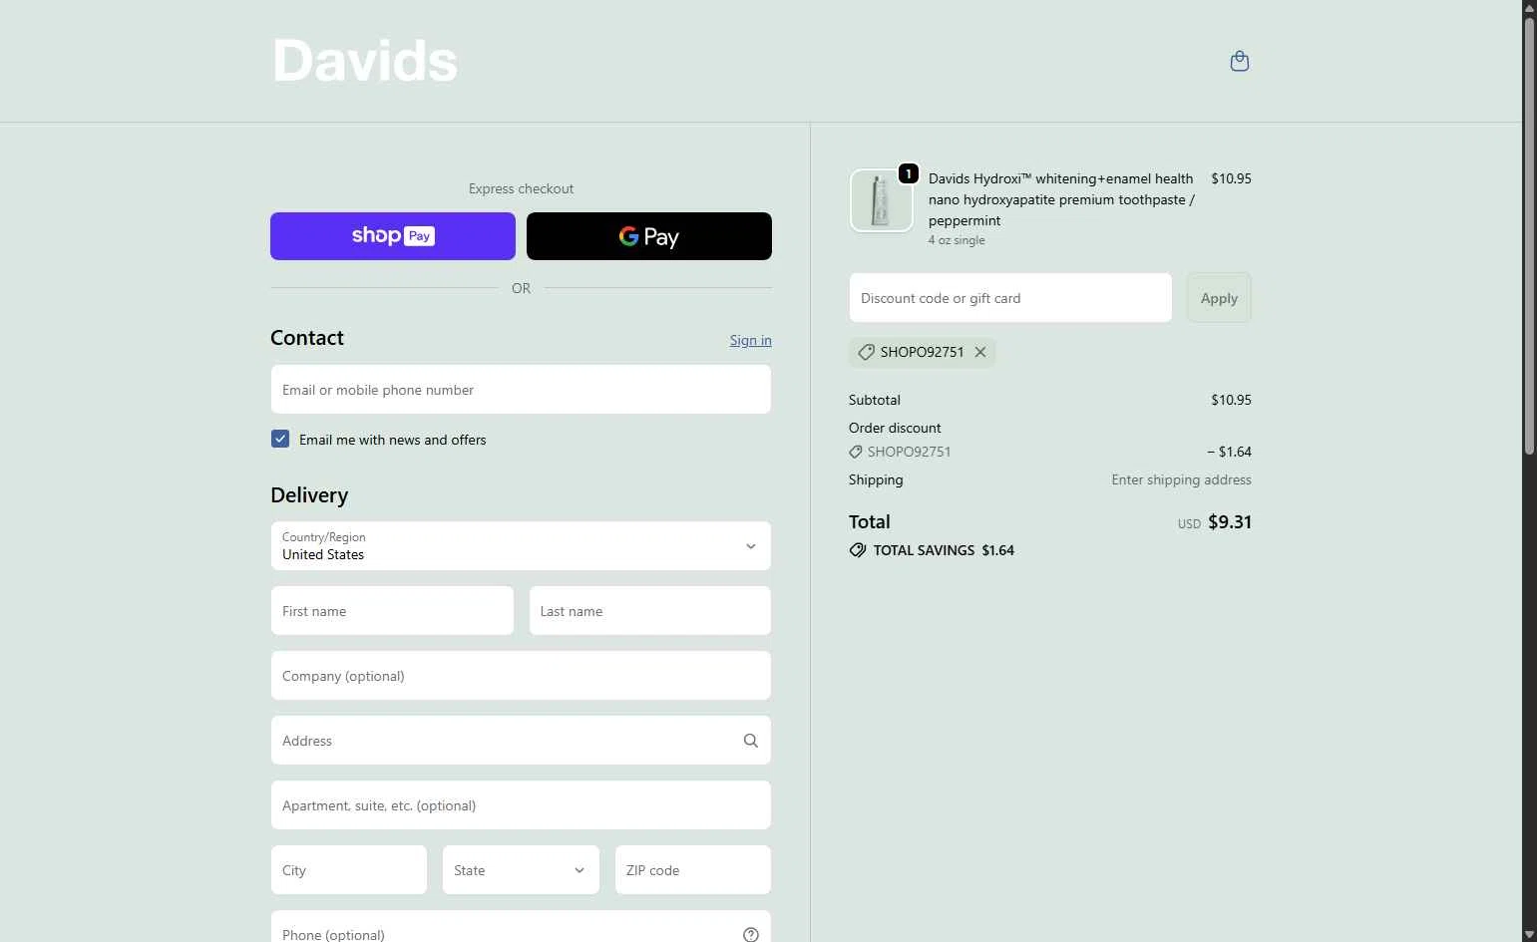The image size is (1537, 942).
Task: Open the State dropdown
Action: pos(521,870)
